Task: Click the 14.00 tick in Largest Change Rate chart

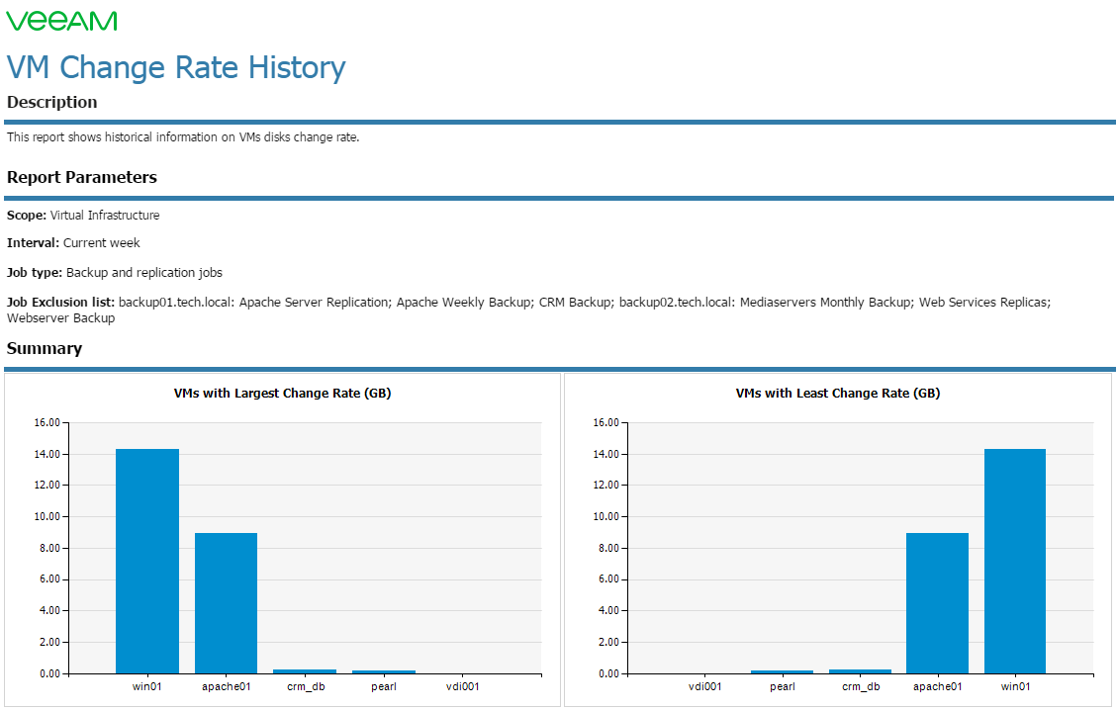Action: [x=47, y=454]
